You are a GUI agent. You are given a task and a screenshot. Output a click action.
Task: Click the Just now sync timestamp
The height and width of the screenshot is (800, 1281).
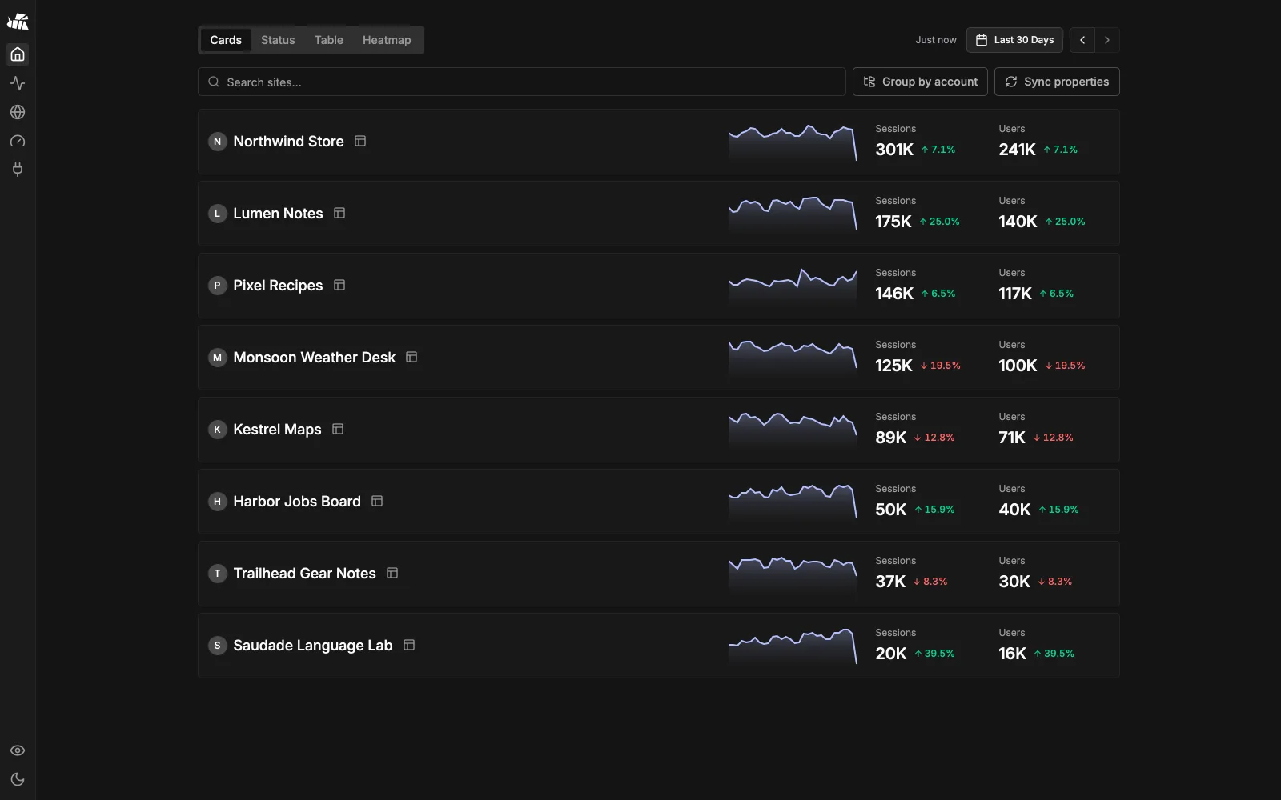pyautogui.click(x=936, y=40)
